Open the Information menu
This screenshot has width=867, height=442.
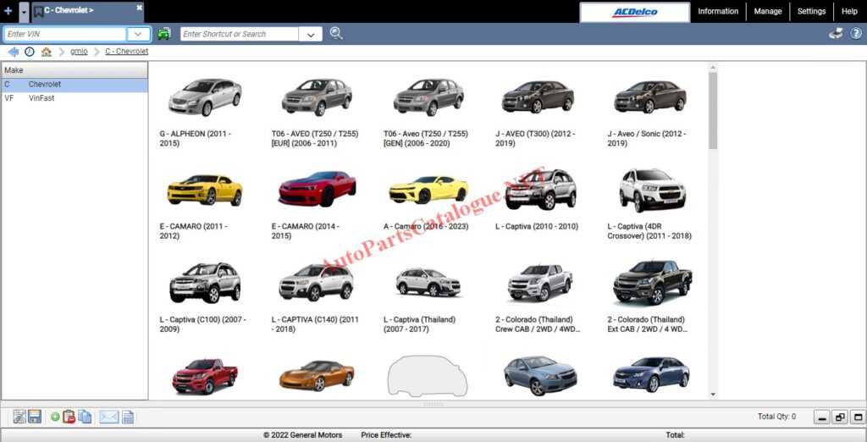718,11
